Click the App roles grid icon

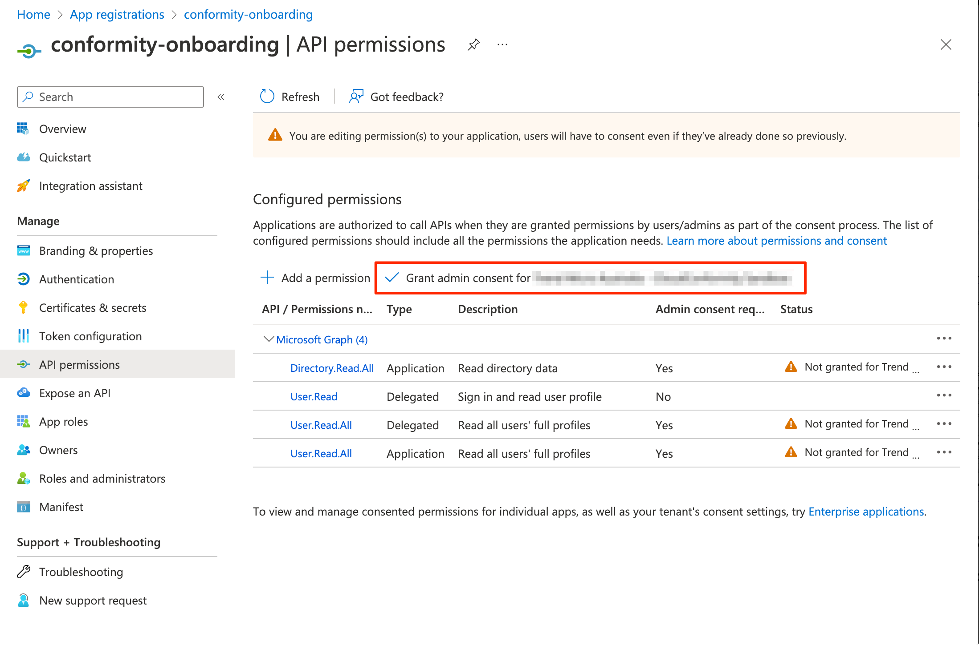pos(23,421)
